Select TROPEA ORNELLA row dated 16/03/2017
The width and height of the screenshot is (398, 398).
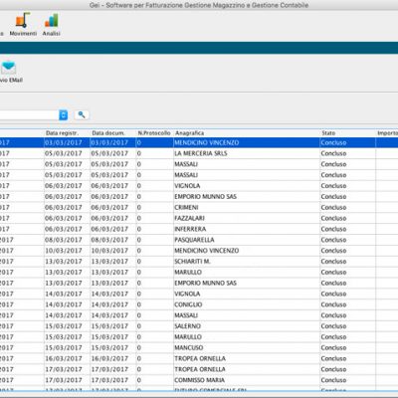pos(199,358)
